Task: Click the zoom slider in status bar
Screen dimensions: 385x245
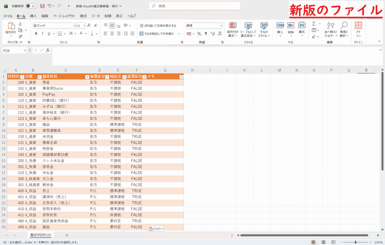Action: click(x=356, y=242)
